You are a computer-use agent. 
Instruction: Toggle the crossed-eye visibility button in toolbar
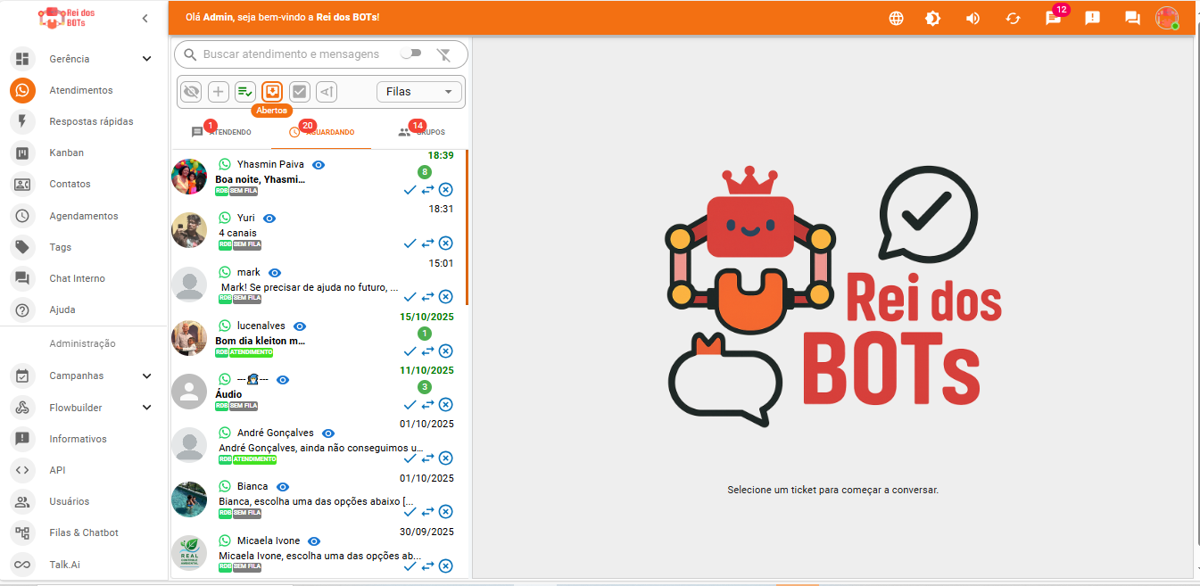pyautogui.click(x=191, y=91)
